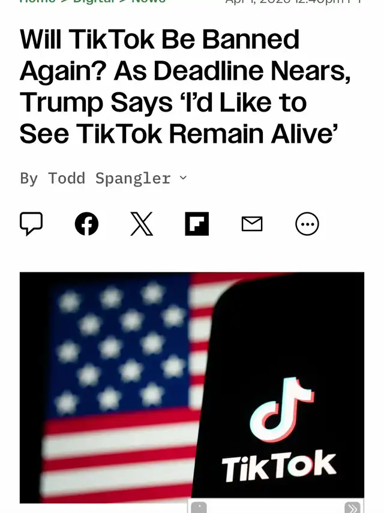The height and width of the screenshot is (513, 384).
Task: Open Todd Spangler author page
Action: (x=109, y=178)
